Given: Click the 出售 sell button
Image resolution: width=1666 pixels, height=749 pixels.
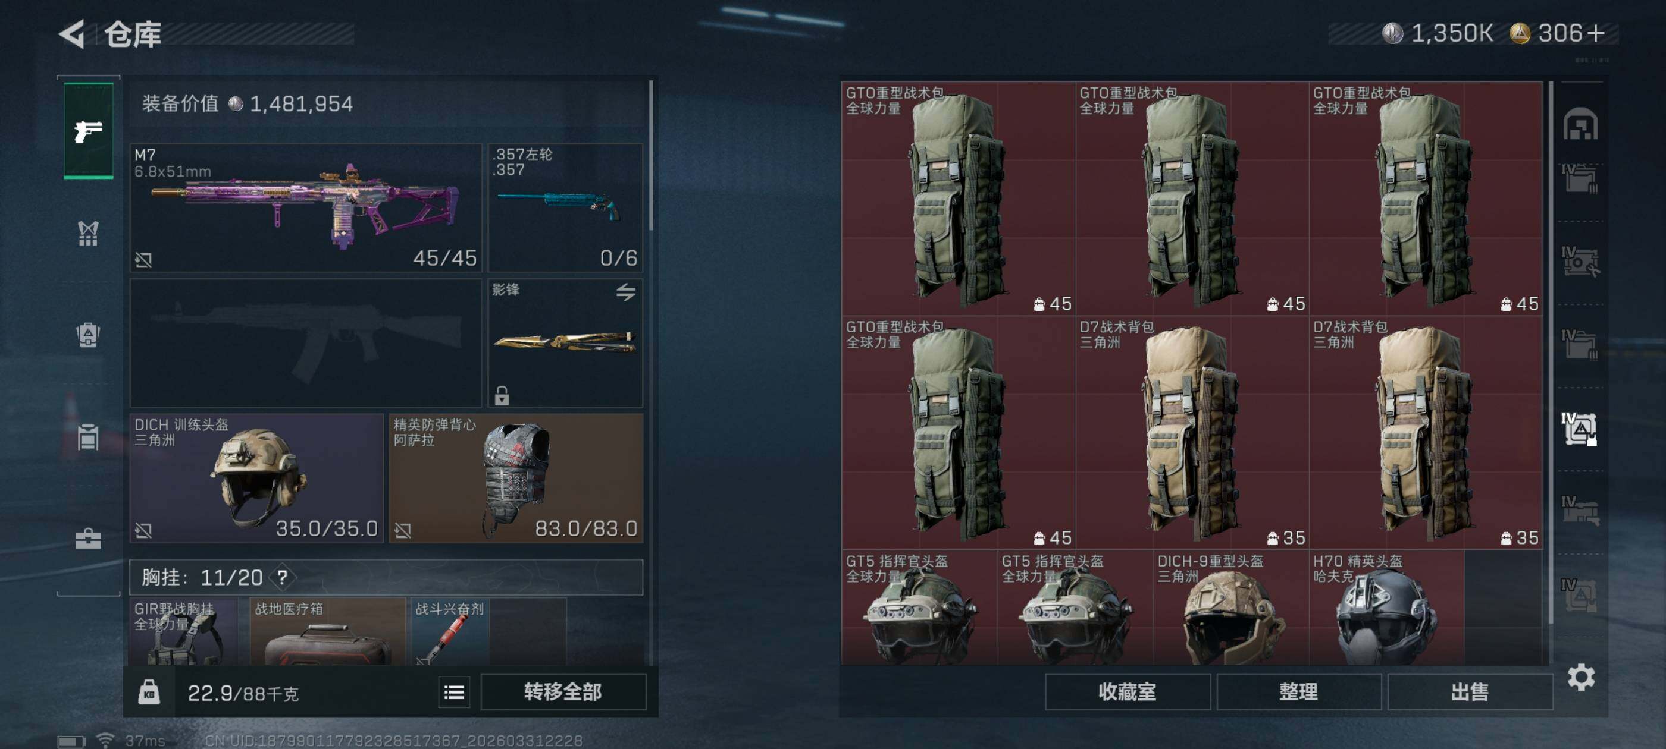Looking at the screenshot, I should 1470,692.
